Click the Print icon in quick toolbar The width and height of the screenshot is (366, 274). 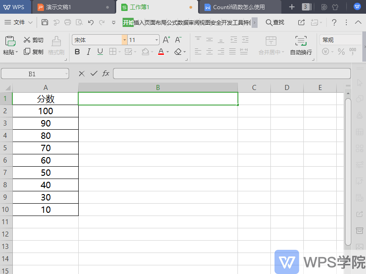coord(68,22)
